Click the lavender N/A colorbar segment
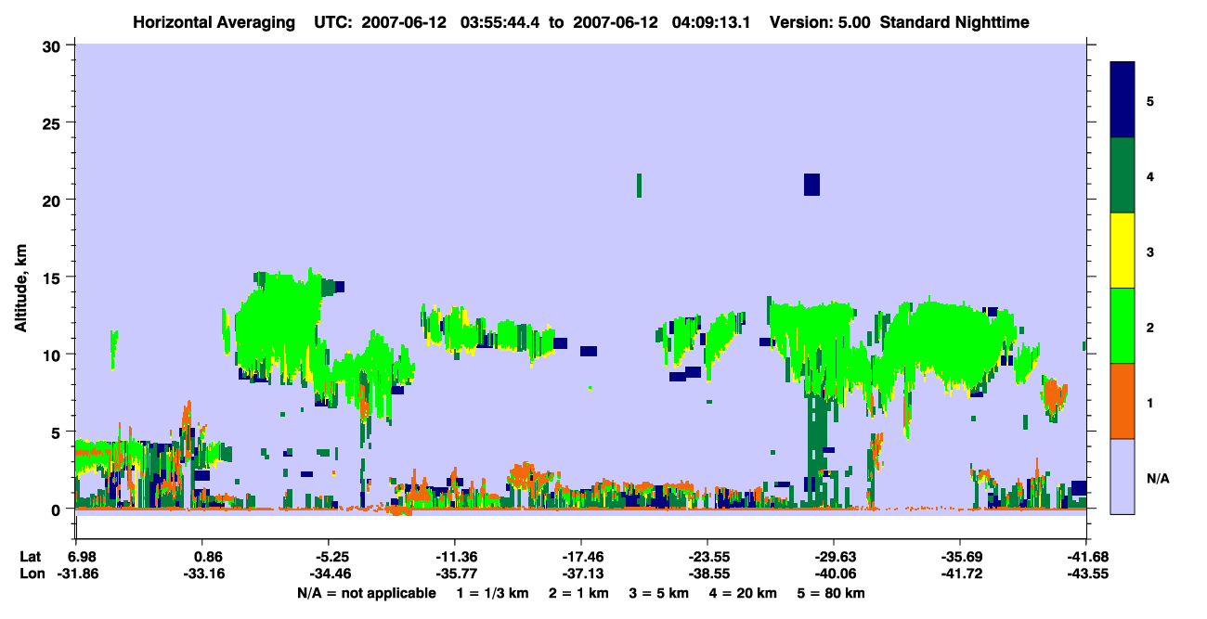 [x=1123, y=476]
